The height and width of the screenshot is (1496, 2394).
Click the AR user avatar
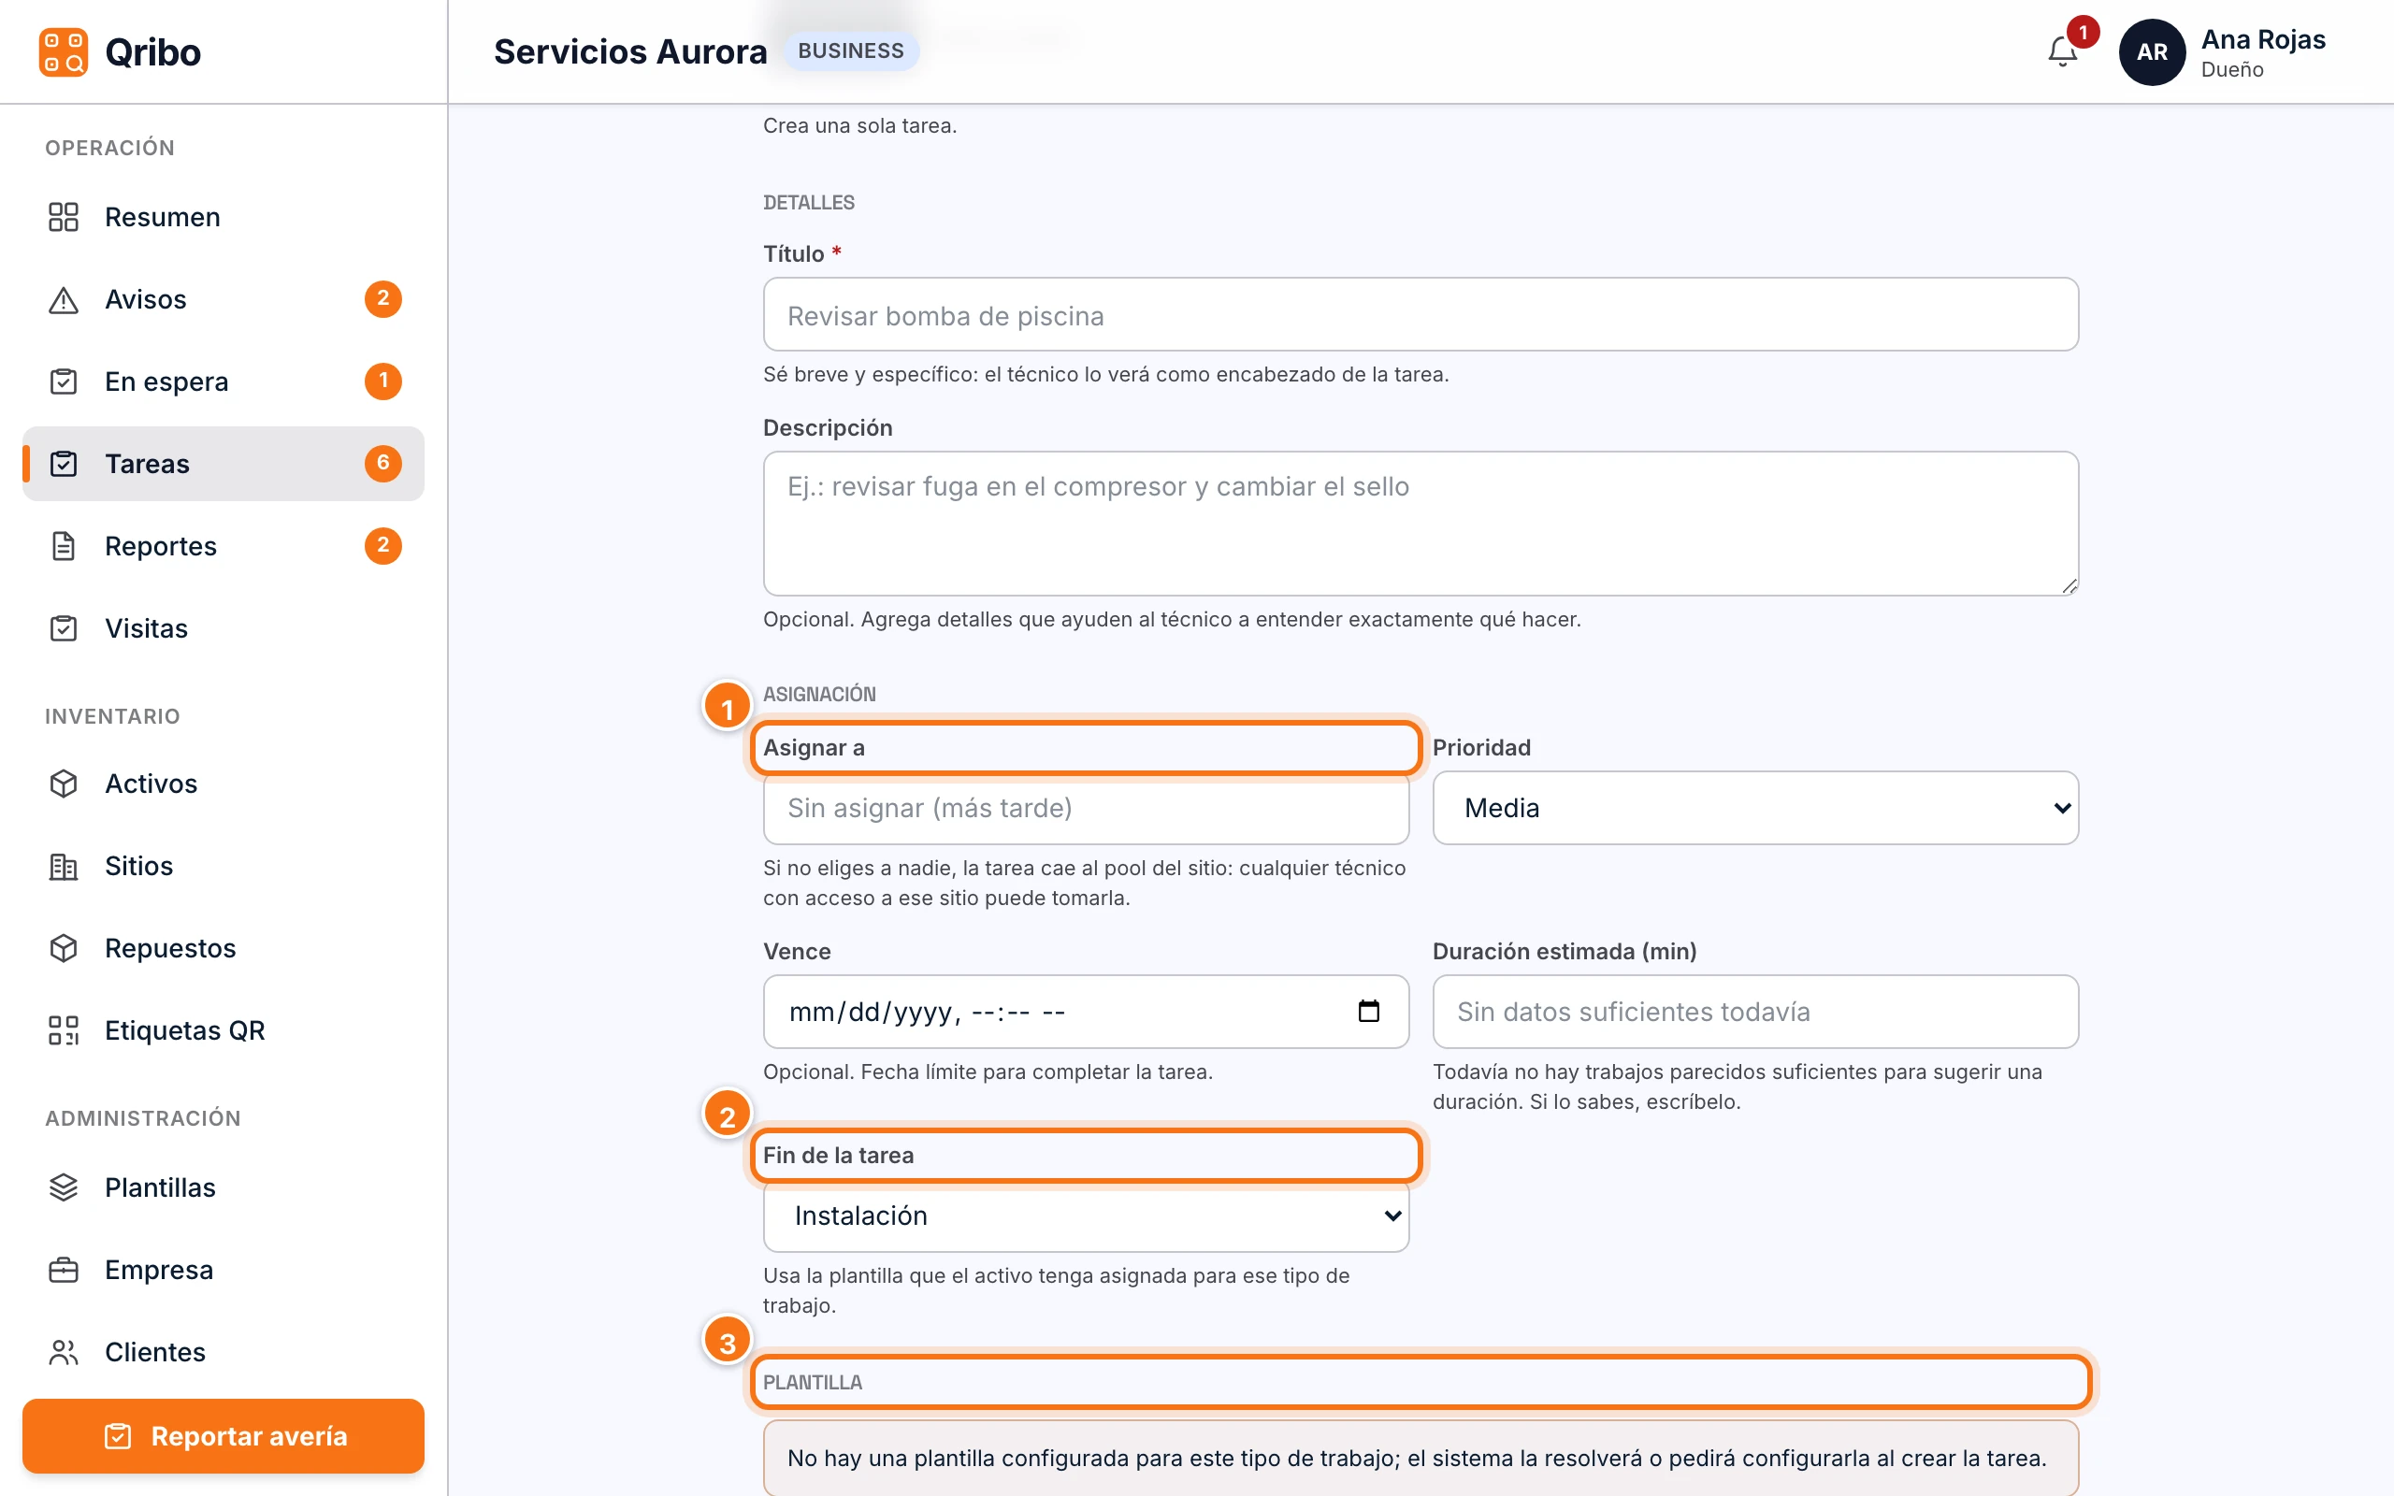(x=2152, y=51)
